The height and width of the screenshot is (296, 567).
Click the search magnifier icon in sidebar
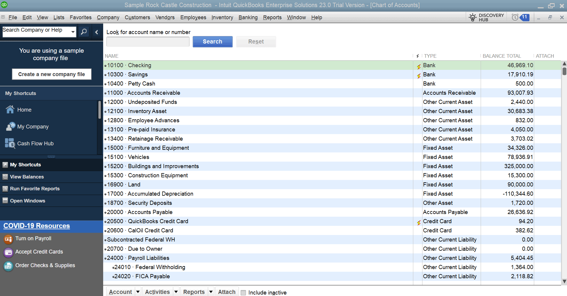84,32
